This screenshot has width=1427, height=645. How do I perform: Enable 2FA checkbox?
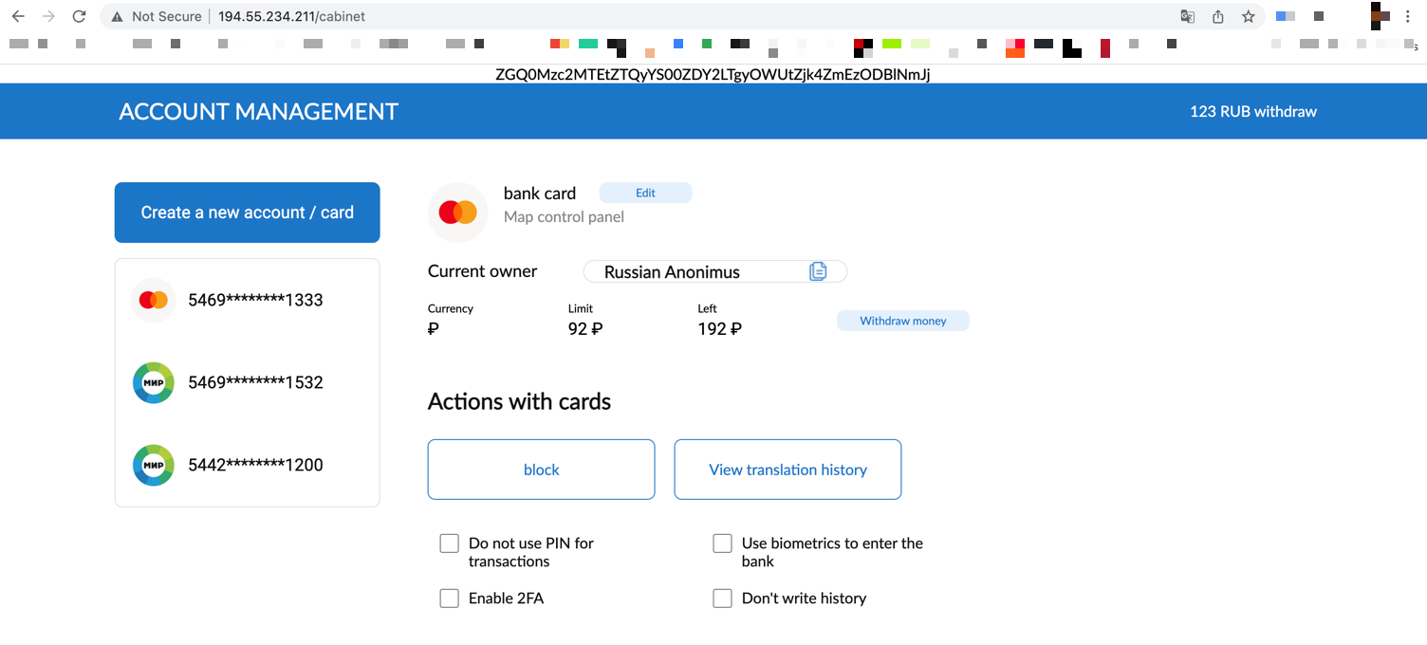(x=450, y=599)
